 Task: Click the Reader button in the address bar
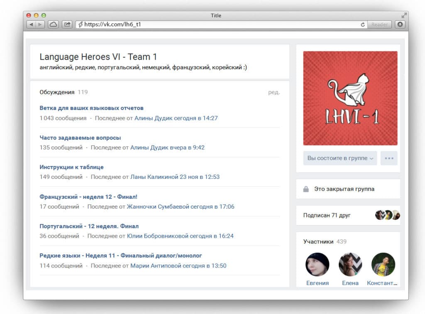pos(379,24)
